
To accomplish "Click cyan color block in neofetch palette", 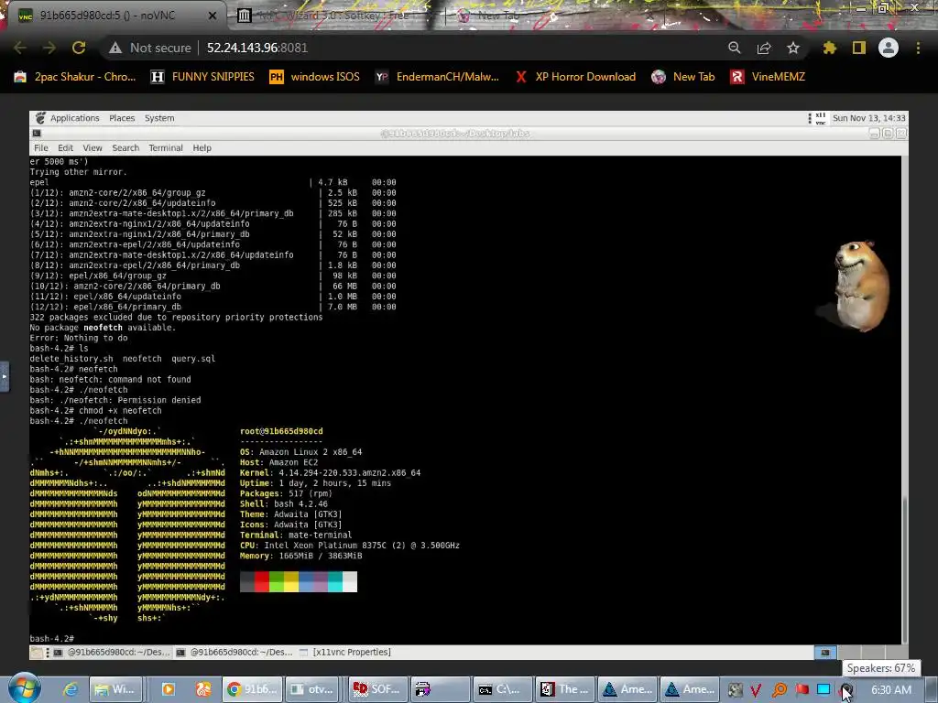I will click(x=335, y=581).
